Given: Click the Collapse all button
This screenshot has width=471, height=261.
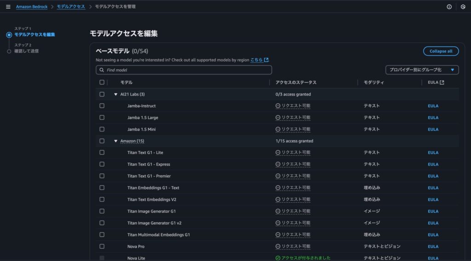Looking at the screenshot, I should pyautogui.click(x=441, y=51).
